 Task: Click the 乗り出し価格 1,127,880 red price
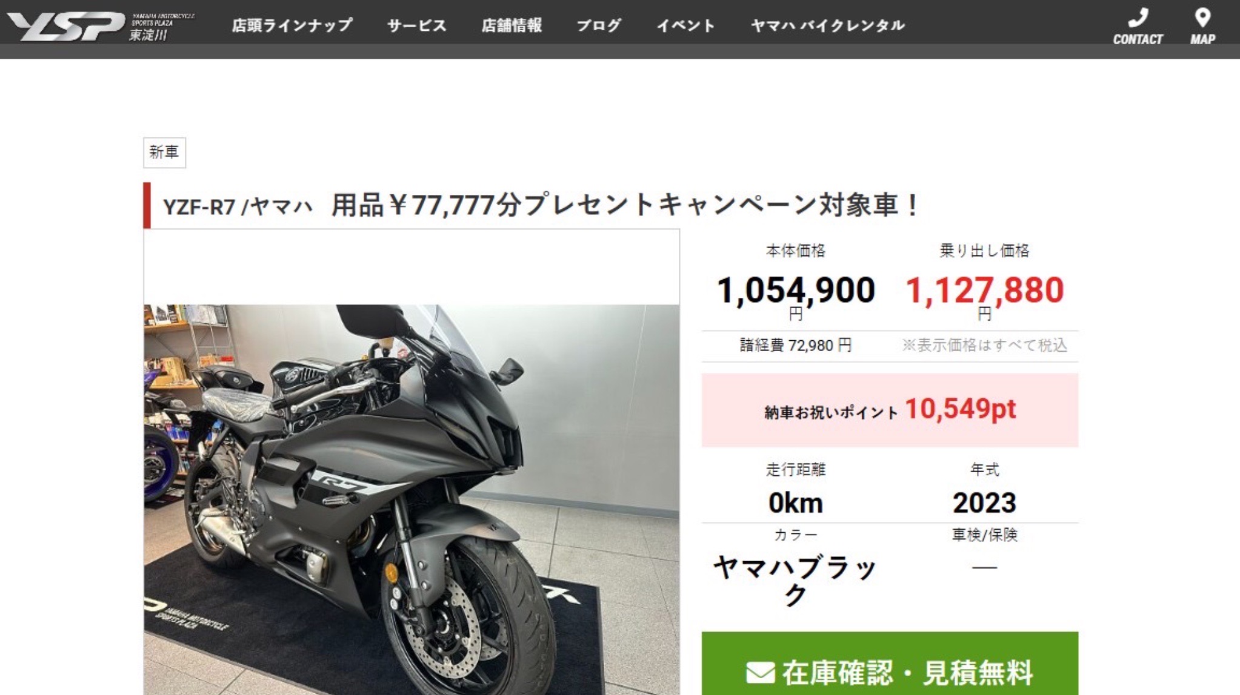[984, 290]
